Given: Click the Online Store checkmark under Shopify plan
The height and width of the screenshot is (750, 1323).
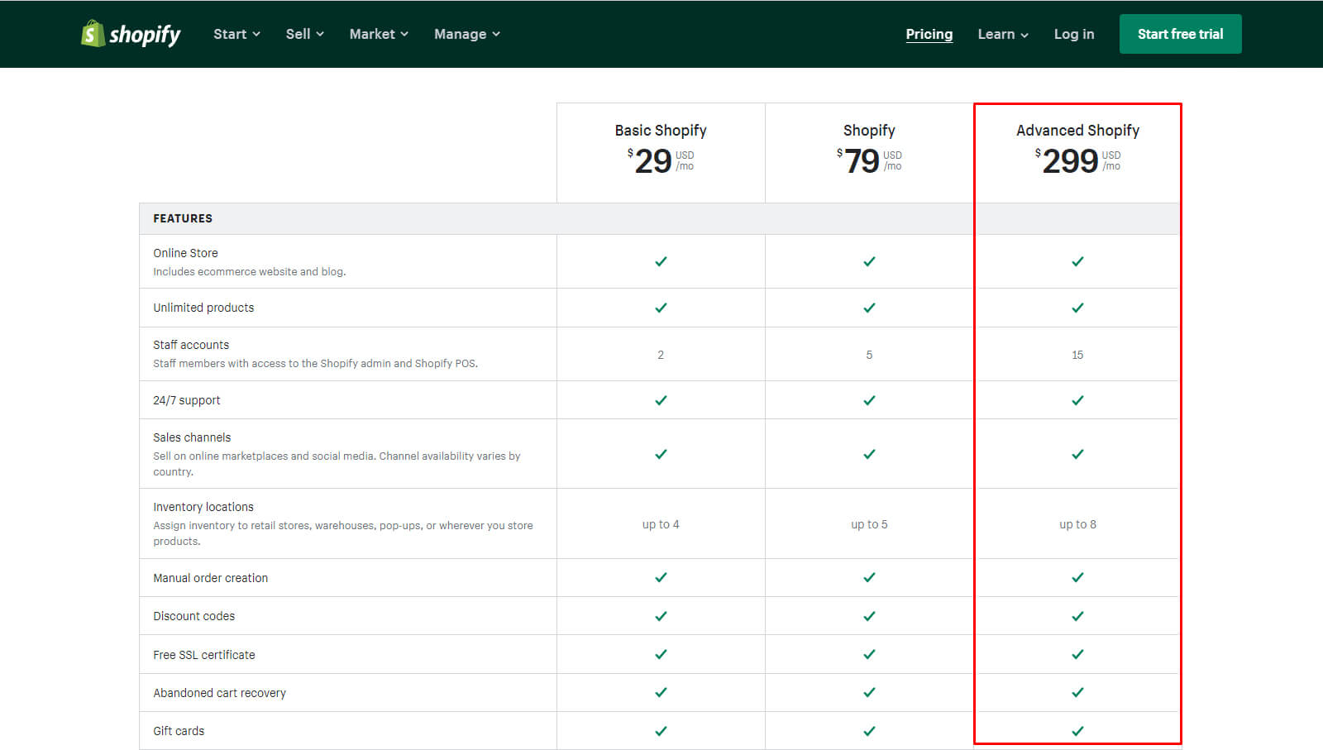Looking at the screenshot, I should coord(869,261).
